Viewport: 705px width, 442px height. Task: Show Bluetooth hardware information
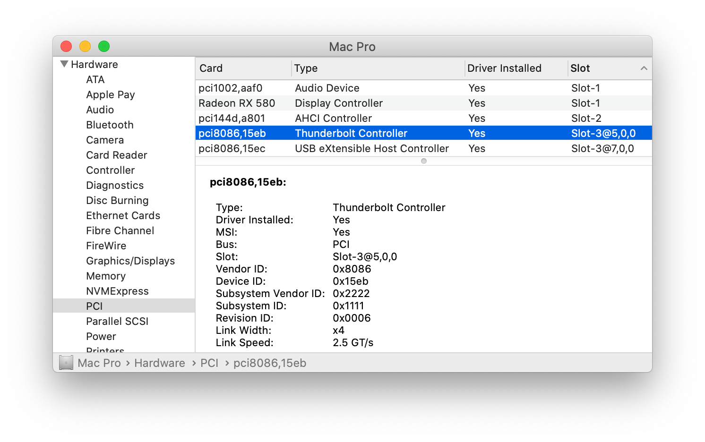[110, 125]
